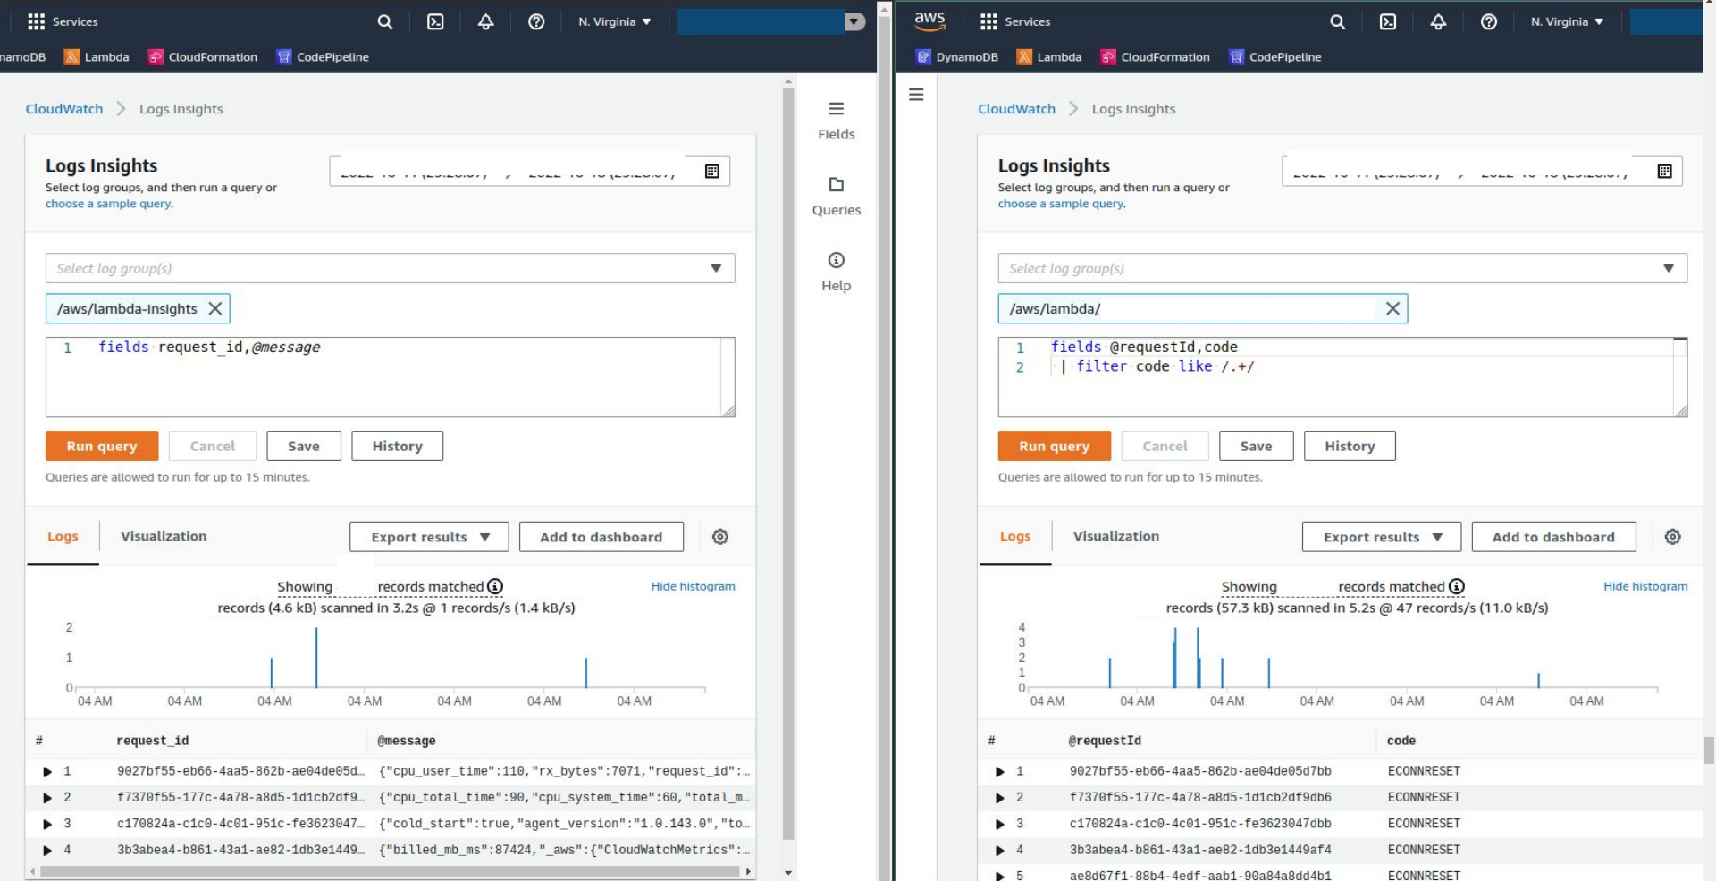Click vertical scrollbar of left window
The image size is (1716, 881).
pos(788,465)
